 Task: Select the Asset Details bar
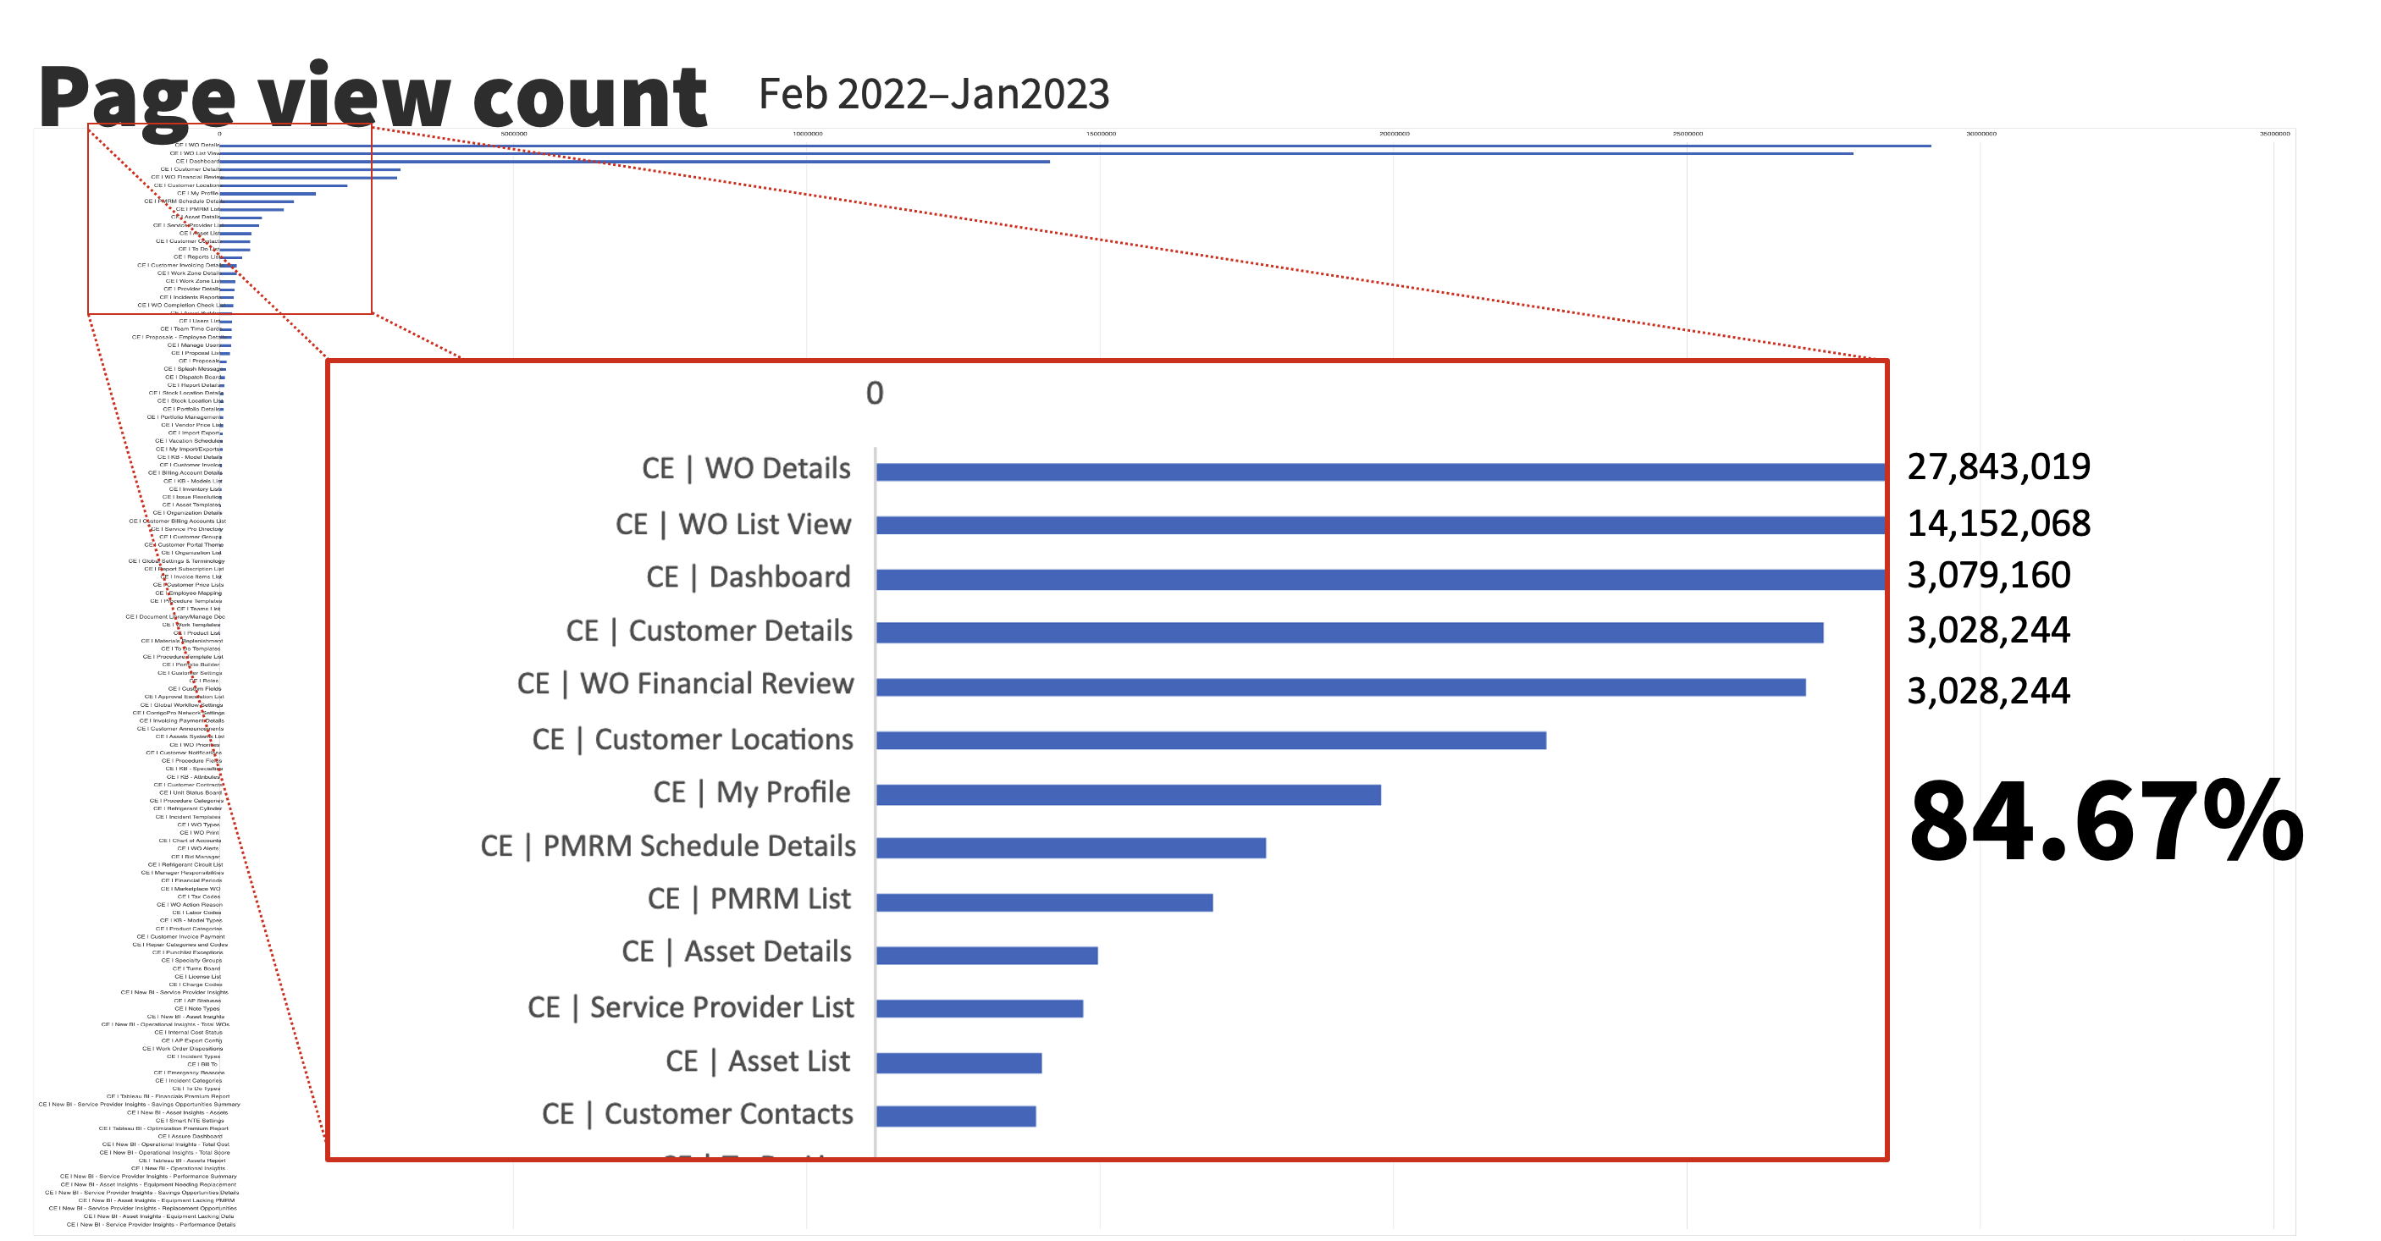pos(986,956)
